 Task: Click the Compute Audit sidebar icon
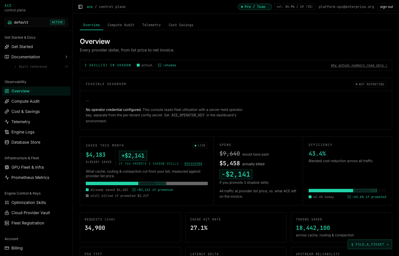7,101
